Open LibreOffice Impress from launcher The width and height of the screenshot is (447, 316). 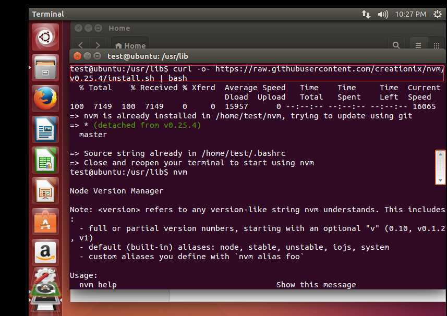click(x=45, y=191)
